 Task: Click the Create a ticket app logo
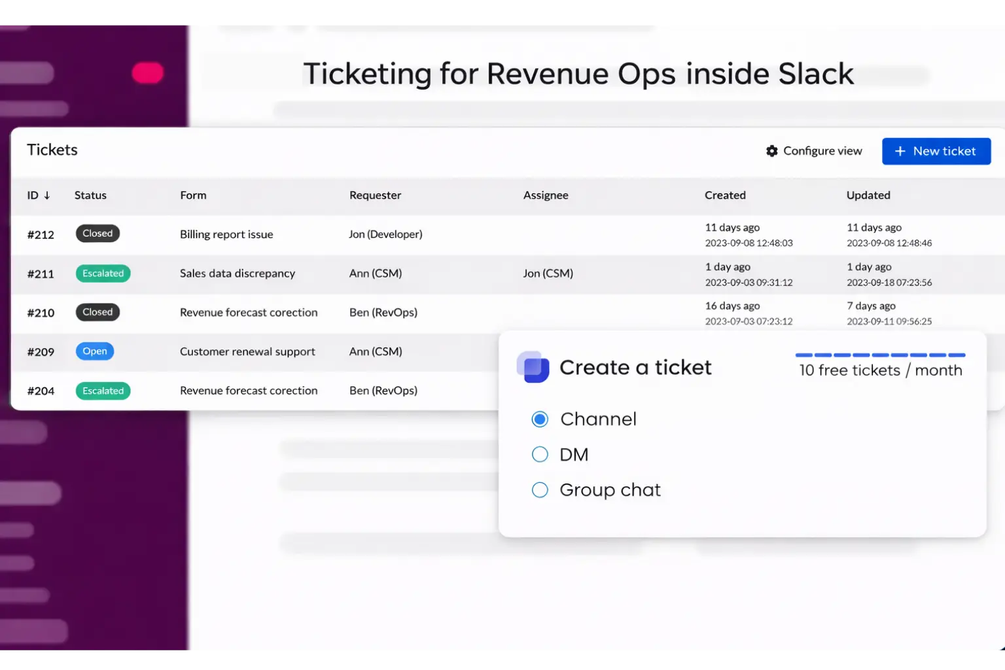(x=533, y=367)
